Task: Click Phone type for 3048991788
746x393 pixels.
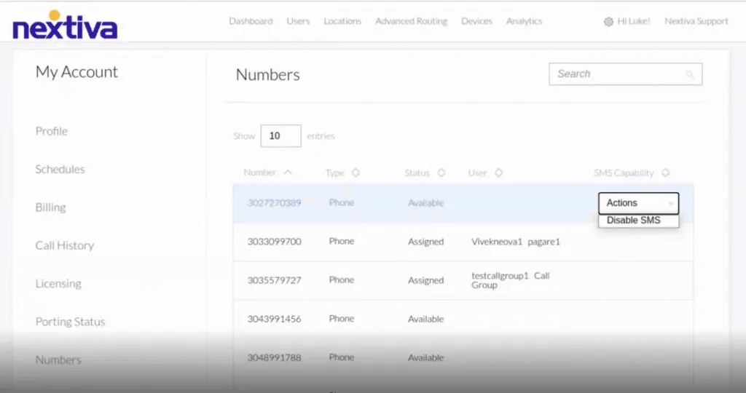Action: pos(342,357)
